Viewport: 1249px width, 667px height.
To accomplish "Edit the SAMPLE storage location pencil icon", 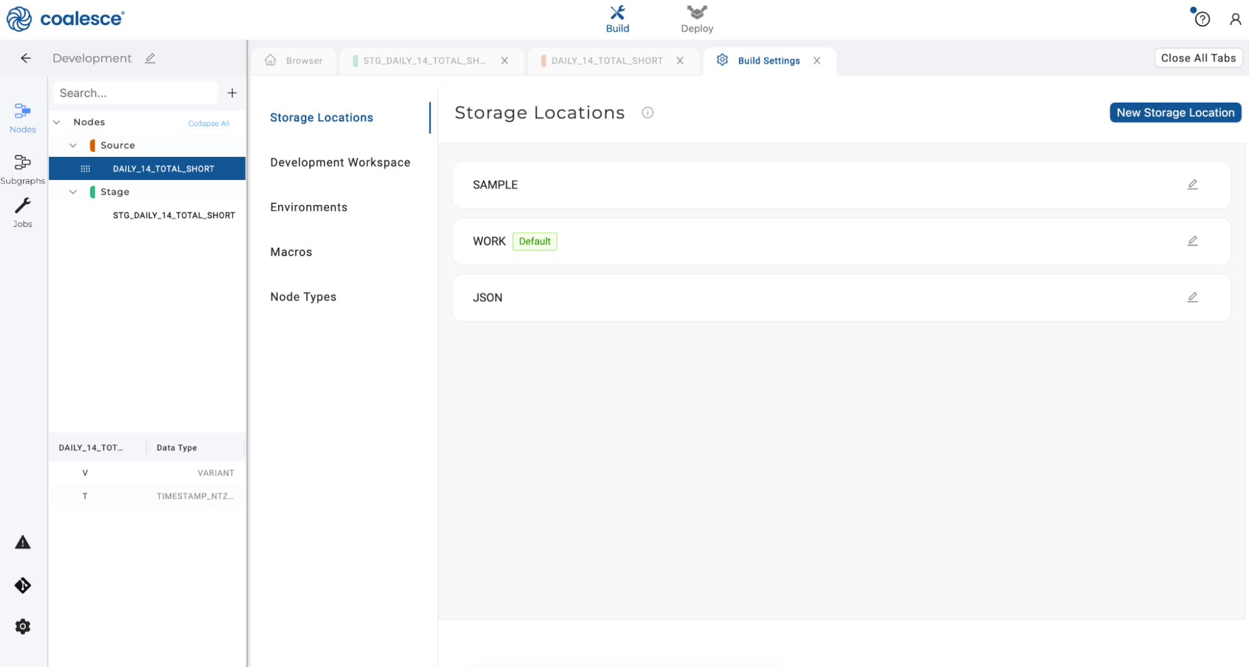I will pos(1192,184).
